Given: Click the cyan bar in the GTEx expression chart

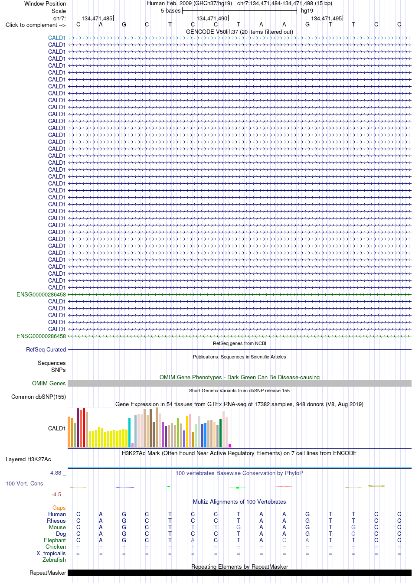Looking at the screenshot, I should [129, 433].
